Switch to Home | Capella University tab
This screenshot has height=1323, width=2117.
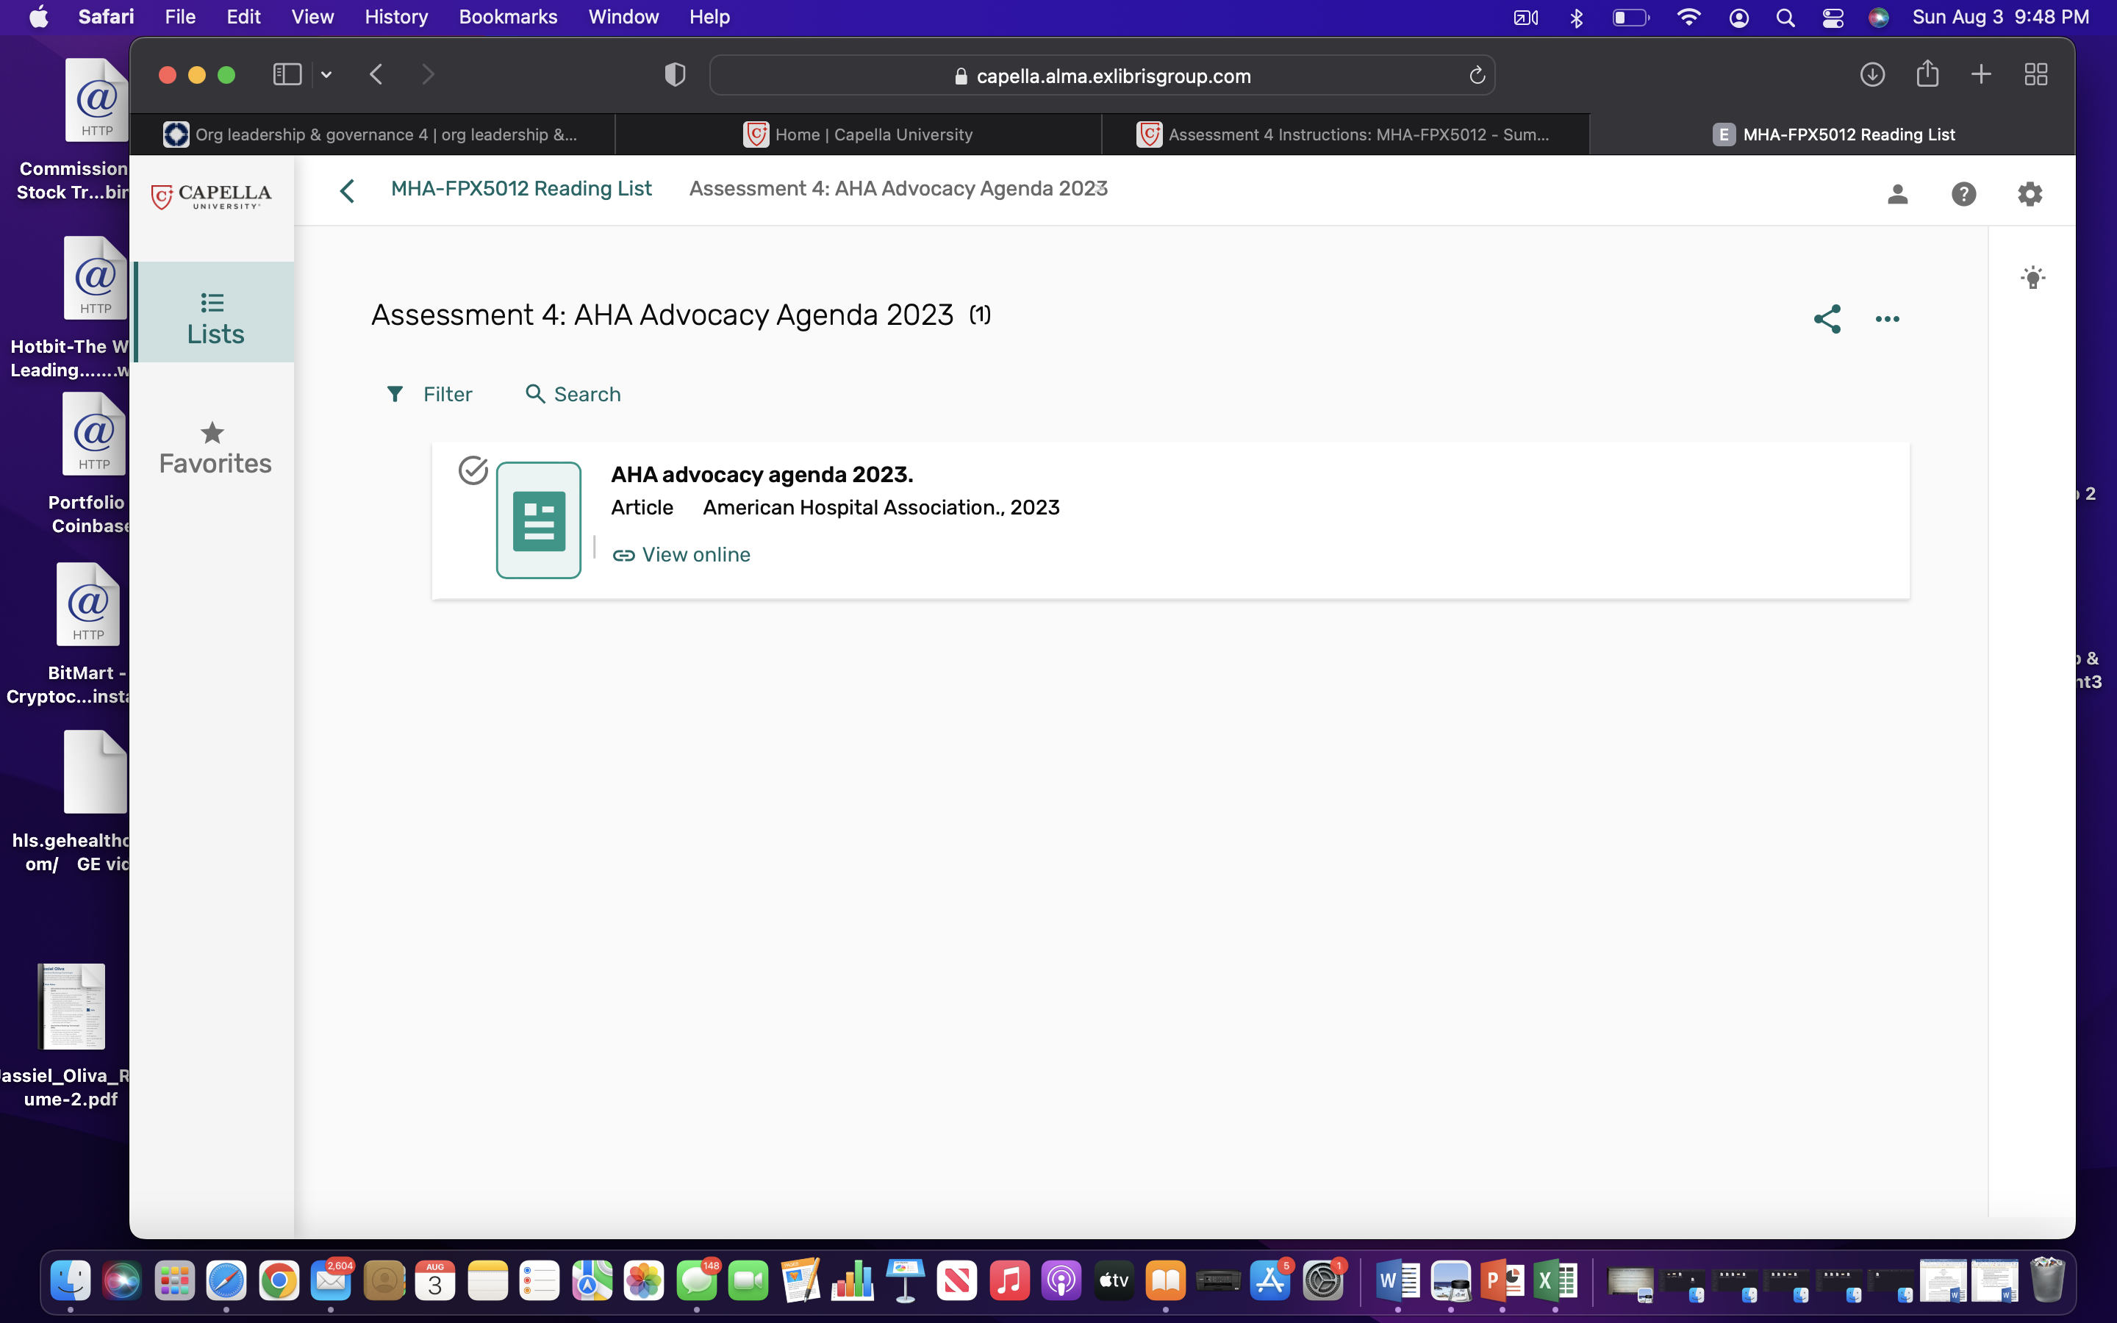858,135
